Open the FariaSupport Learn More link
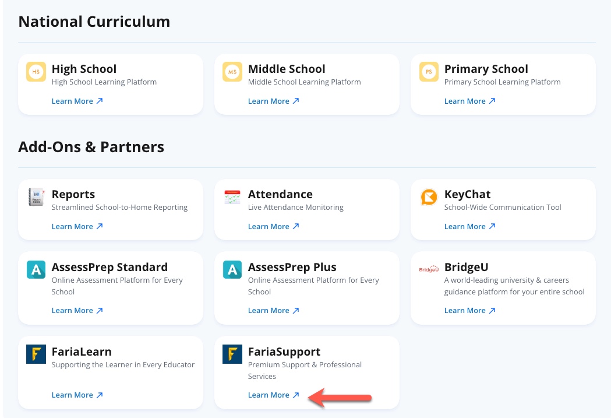This screenshot has width=611, height=418. coord(274,395)
